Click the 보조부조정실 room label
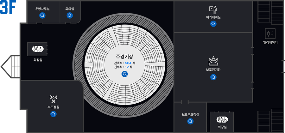Image resolution: width=285 pixels, height=133 pixels. pos(190,114)
